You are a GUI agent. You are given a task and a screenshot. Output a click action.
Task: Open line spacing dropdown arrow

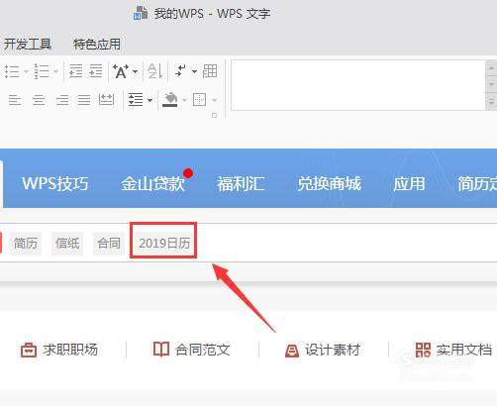(149, 100)
